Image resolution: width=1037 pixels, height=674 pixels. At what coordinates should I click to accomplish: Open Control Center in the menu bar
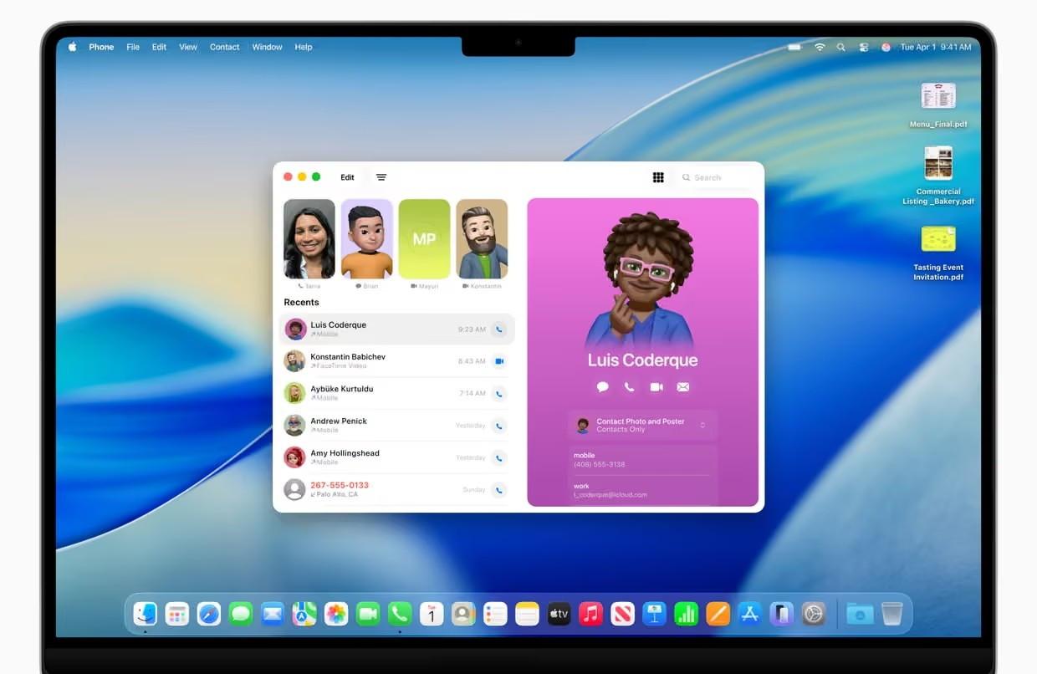863,47
